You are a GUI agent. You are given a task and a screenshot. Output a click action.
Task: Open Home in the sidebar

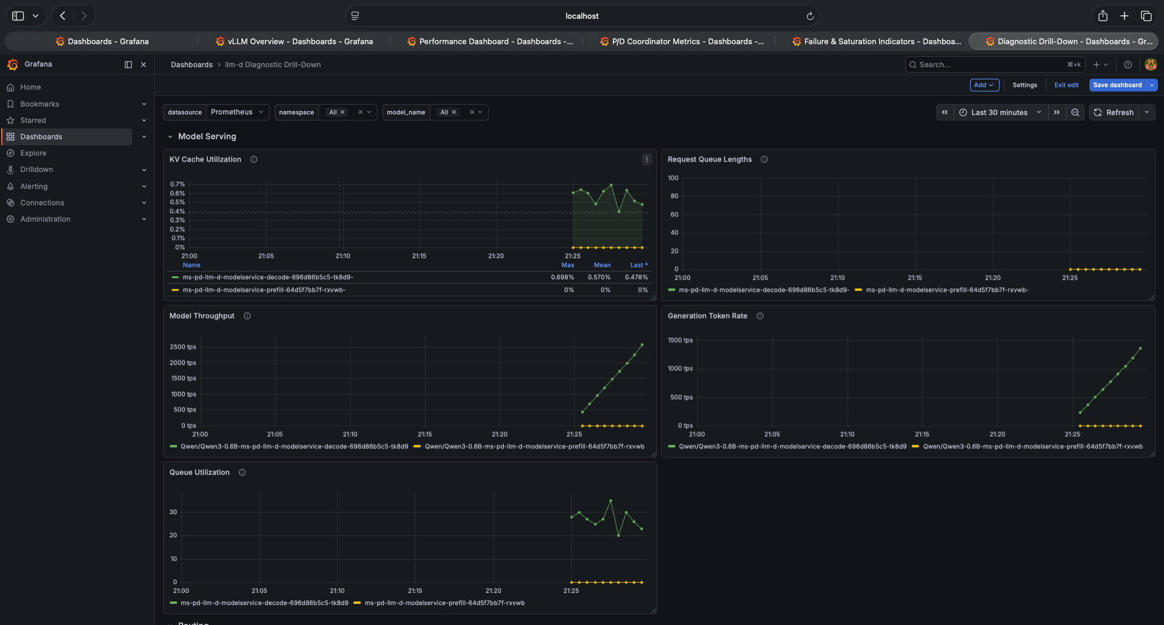(x=30, y=87)
